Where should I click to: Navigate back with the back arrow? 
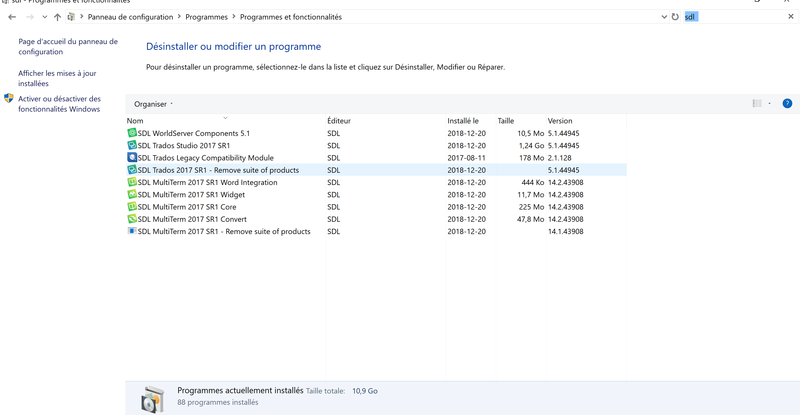pyautogui.click(x=12, y=17)
